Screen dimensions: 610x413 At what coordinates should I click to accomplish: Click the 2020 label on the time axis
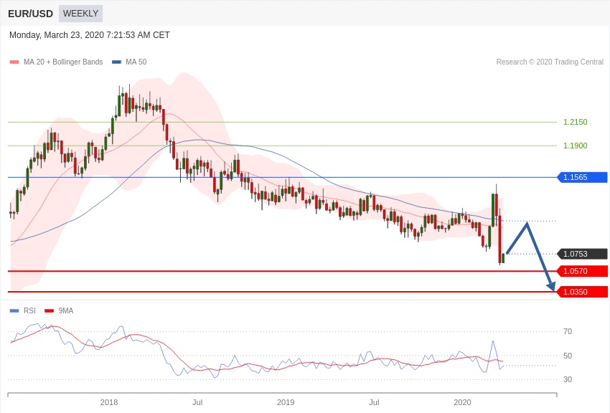pos(462,402)
